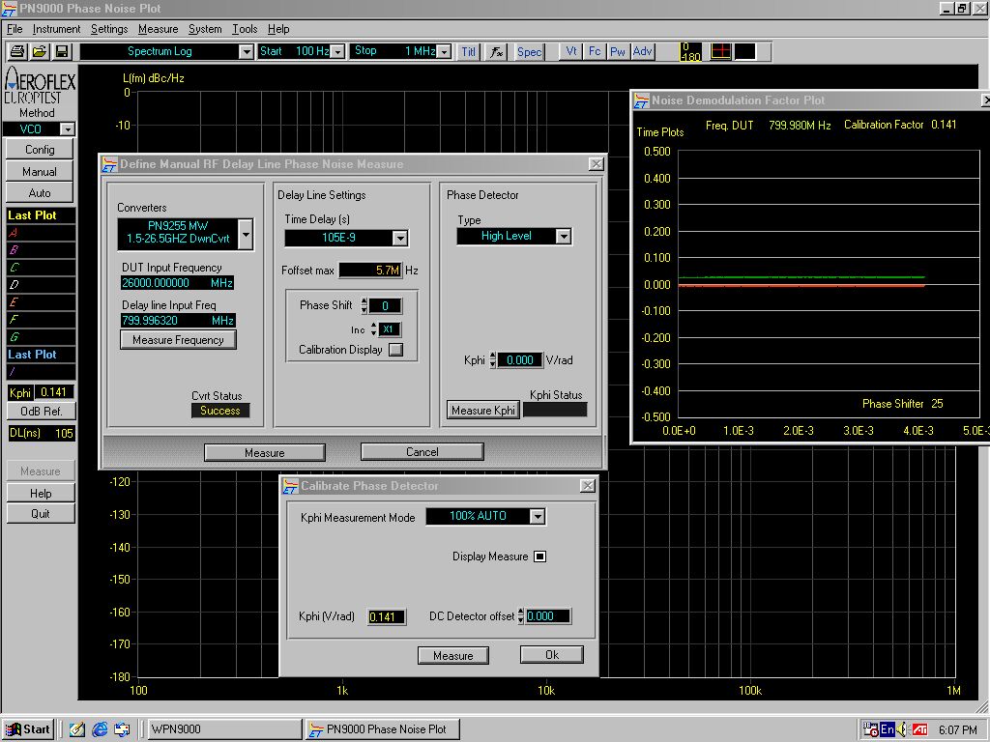Click the Titl toolbar button
The height and width of the screenshot is (742, 990).
tap(469, 52)
